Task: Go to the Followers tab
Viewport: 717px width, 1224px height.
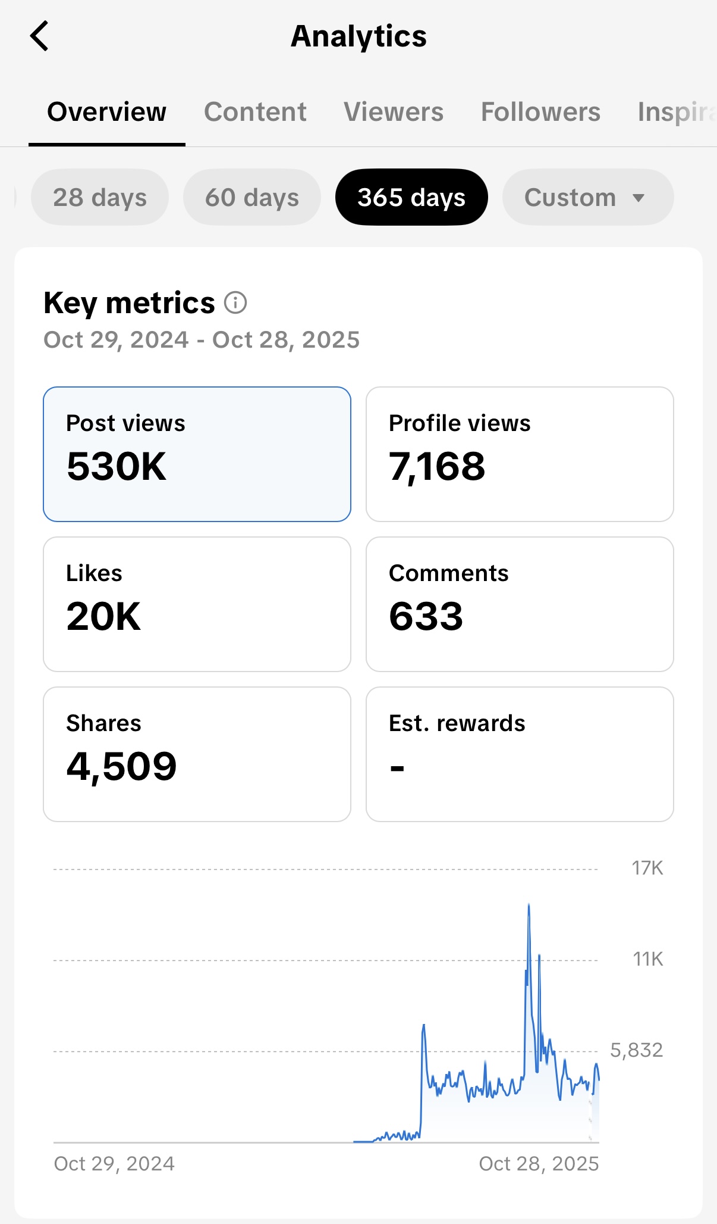Action: pos(540,112)
